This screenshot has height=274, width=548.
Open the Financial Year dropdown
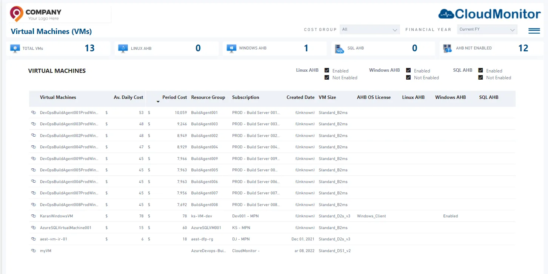click(487, 29)
